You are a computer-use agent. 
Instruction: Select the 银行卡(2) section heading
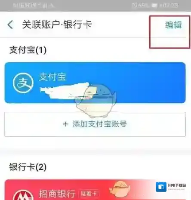click(x=28, y=167)
